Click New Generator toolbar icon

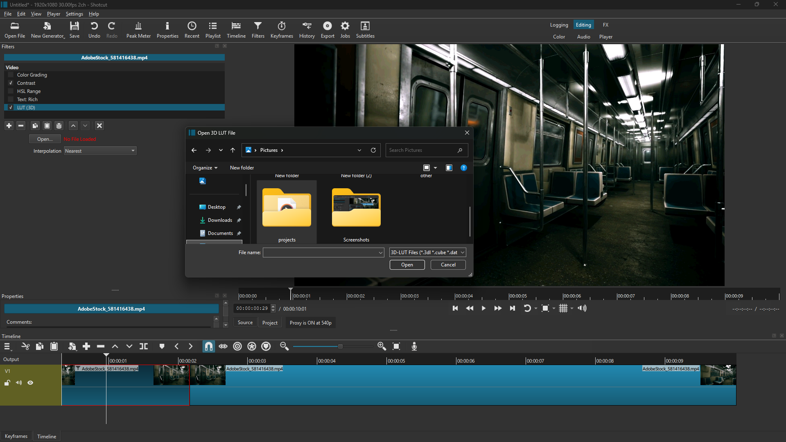tap(47, 30)
